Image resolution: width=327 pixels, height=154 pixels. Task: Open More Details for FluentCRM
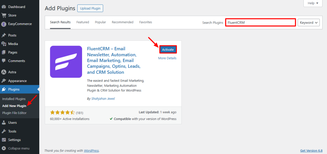click(167, 58)
